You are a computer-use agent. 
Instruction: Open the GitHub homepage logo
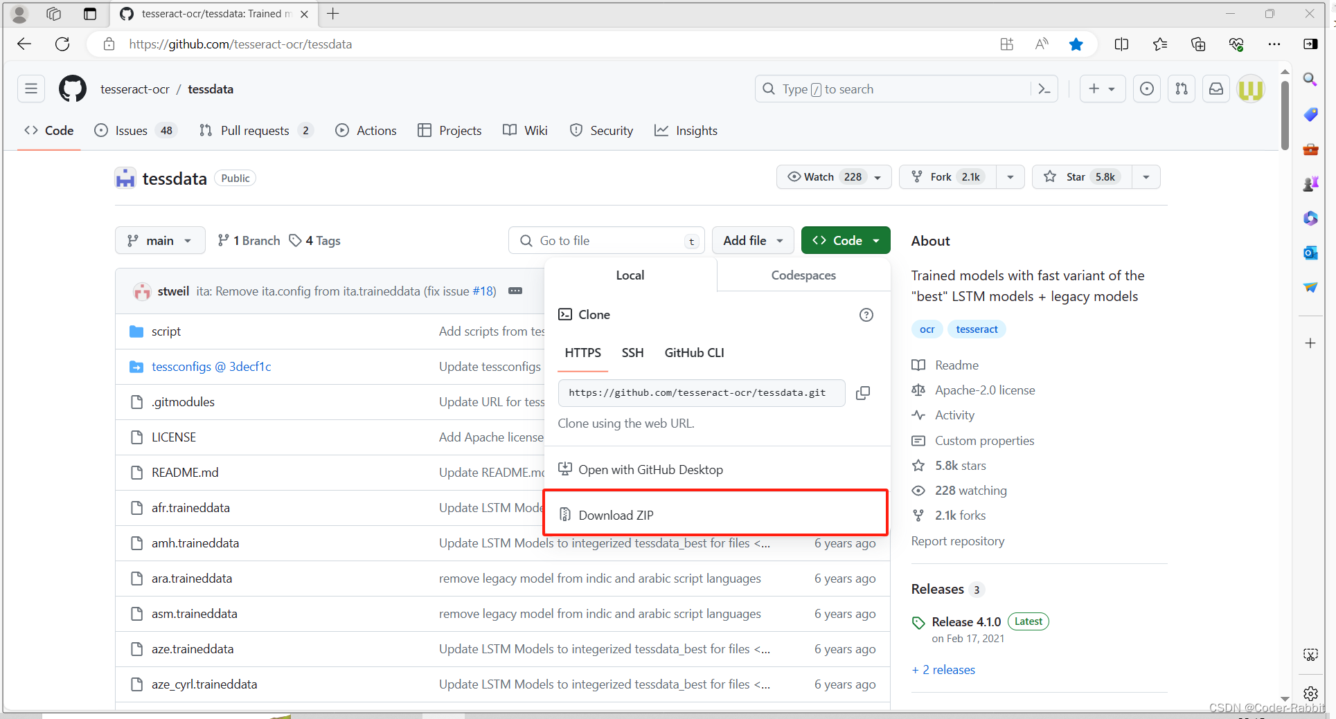pos(73,89)
